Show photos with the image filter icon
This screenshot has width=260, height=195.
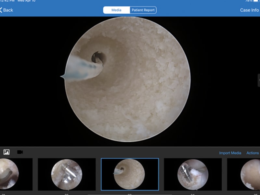click(x=6, y=152)
